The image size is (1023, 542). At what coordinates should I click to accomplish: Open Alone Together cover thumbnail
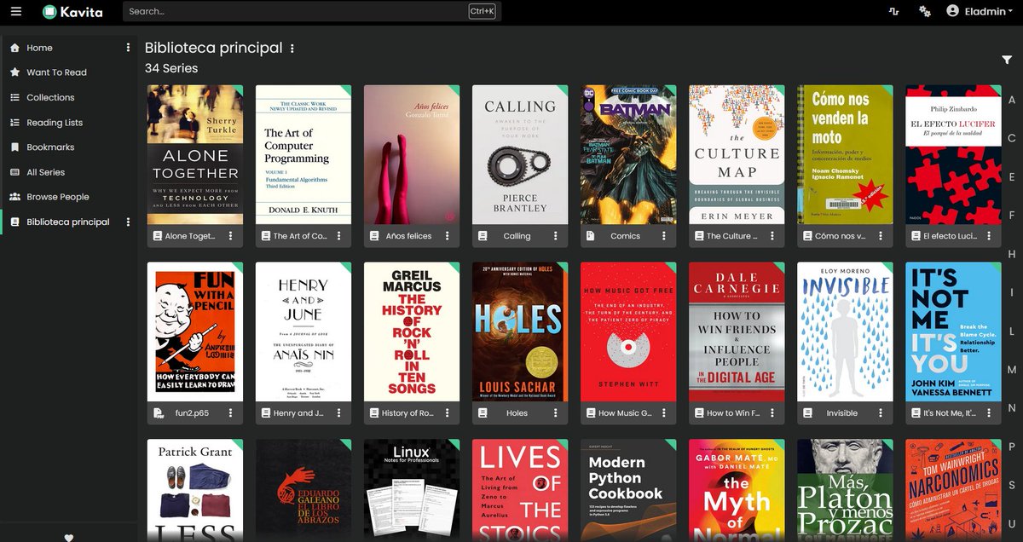coord(195,154)
